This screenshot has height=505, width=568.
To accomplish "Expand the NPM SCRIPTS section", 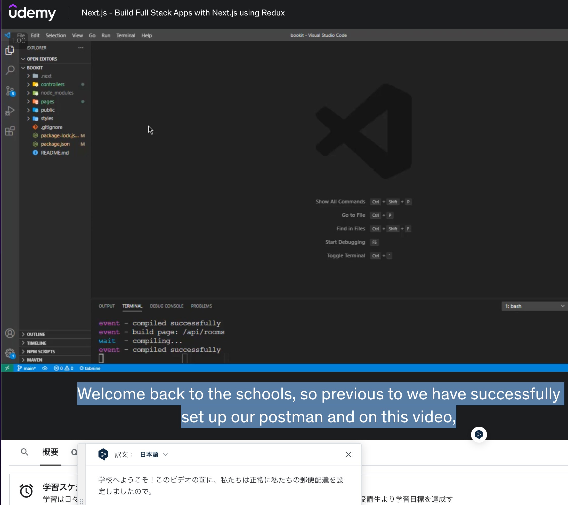I will point(40,351).
